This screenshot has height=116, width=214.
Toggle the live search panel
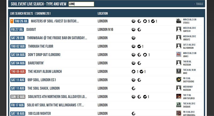199,4
